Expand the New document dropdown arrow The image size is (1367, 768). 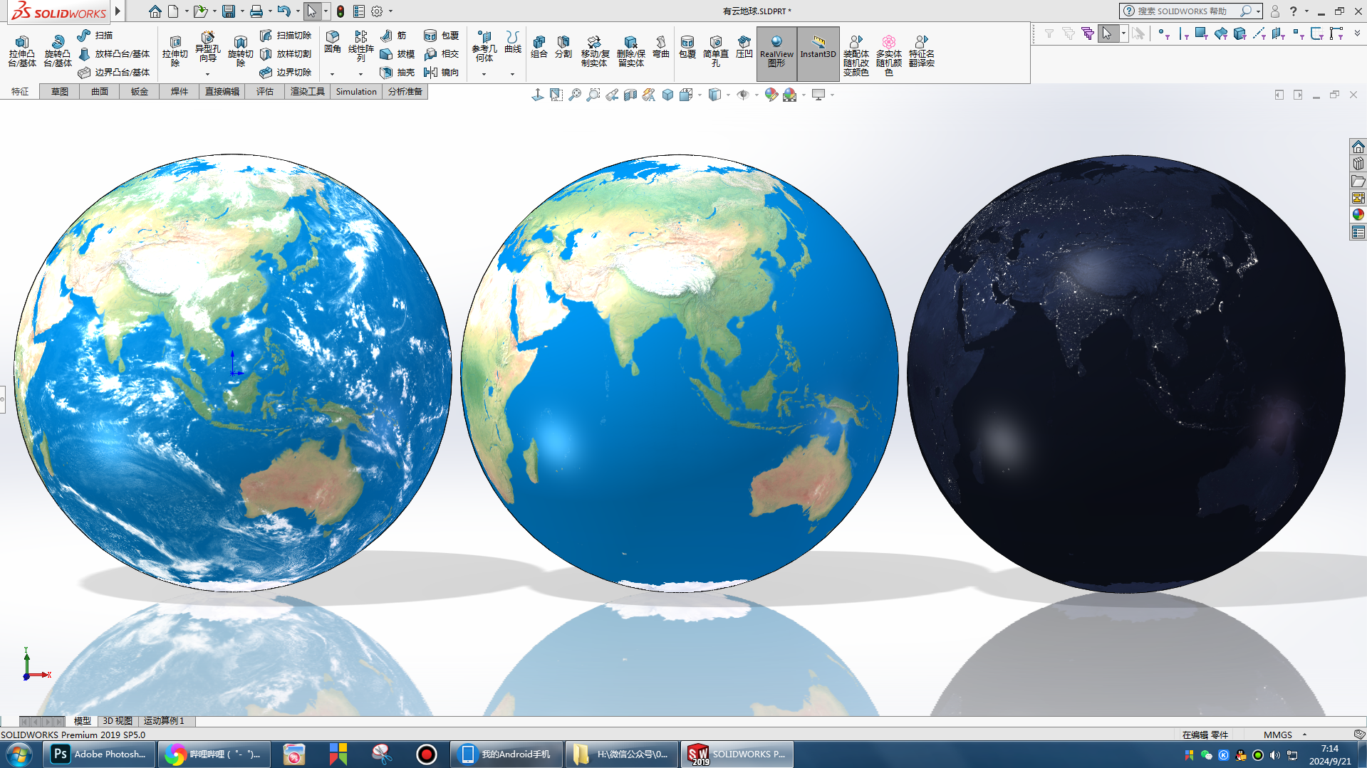(187, 11)
